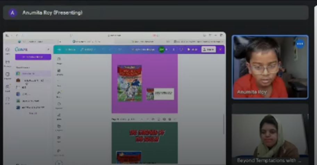Open Templates icon in Canva left navigation
This screenshot has width=317, height=165.
[x=8, y=75]
